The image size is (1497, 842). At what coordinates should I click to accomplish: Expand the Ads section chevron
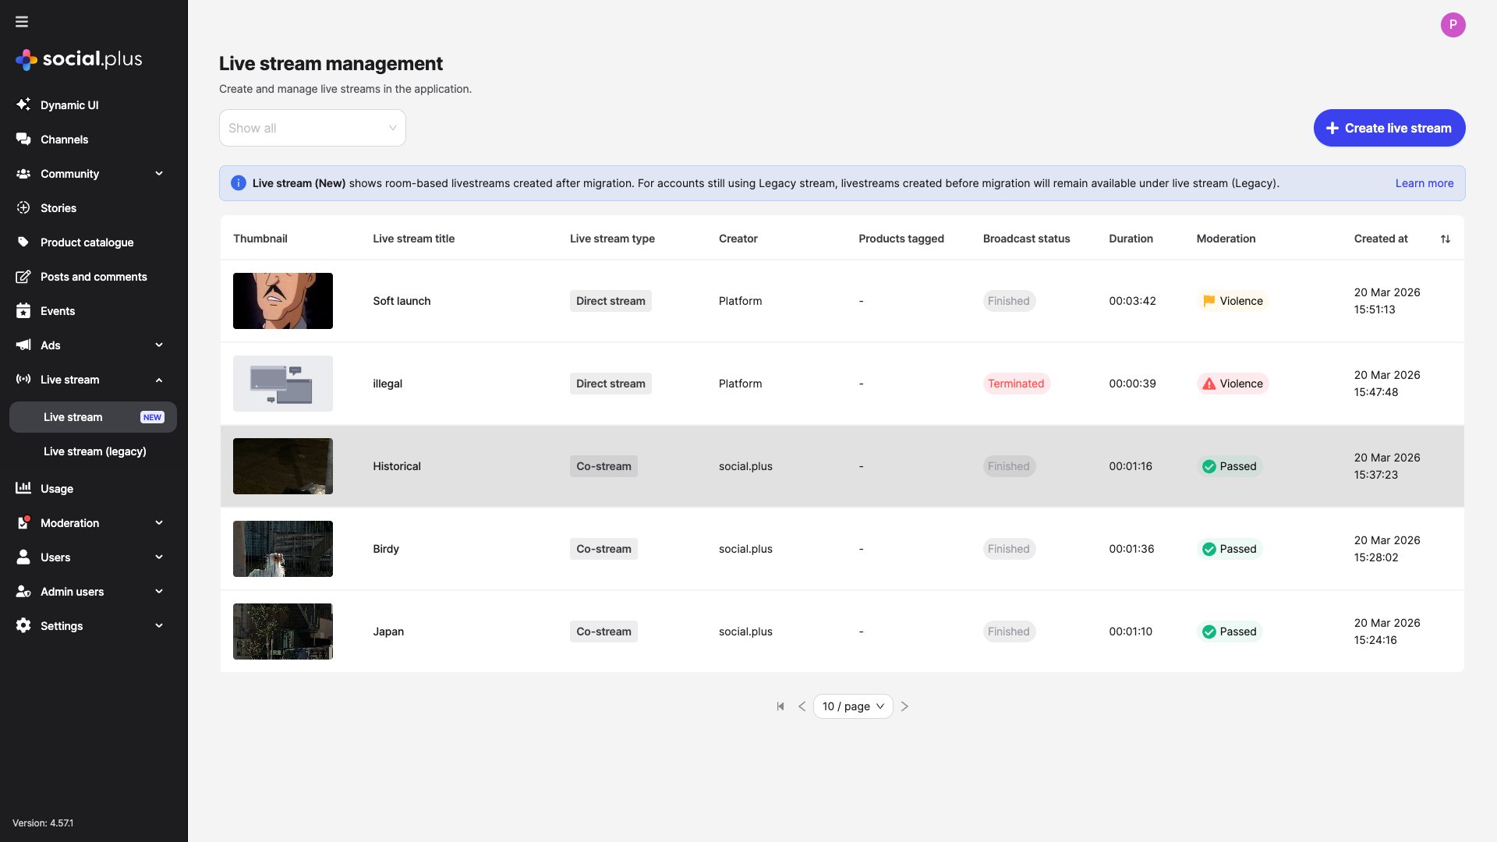(x=159, y=345)
